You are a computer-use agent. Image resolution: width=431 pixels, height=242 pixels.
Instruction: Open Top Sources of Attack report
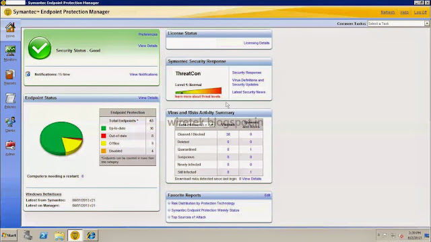pyautogui.click(x=189, y=217)
